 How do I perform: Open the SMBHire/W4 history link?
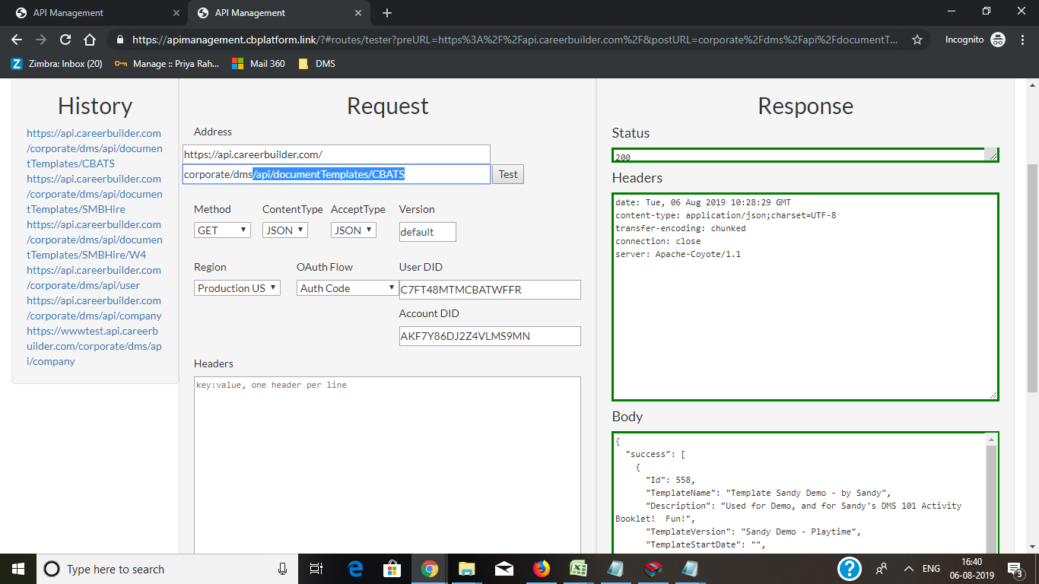94,240
